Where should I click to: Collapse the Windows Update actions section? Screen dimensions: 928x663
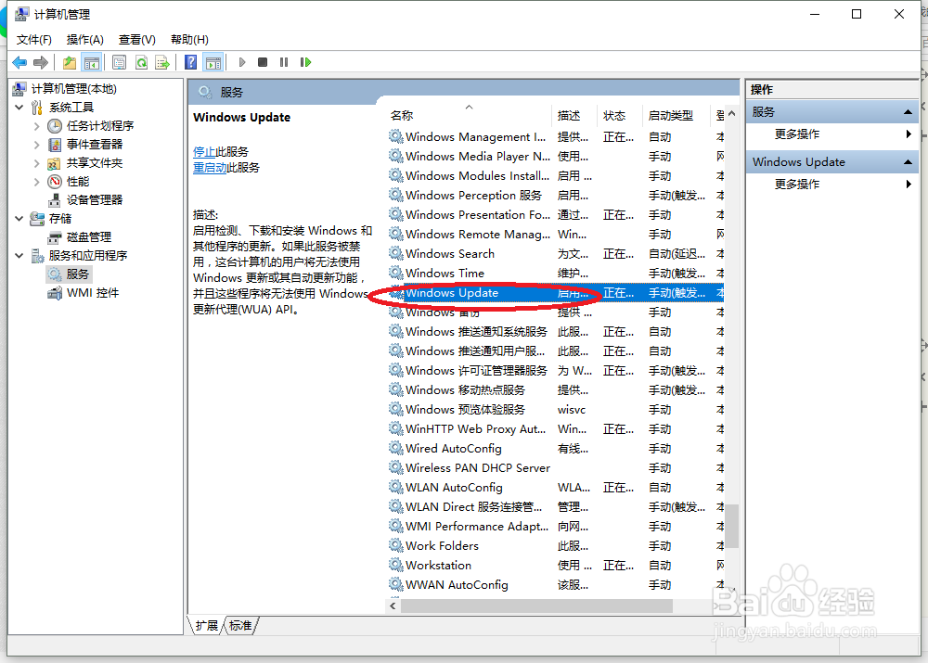908,162
